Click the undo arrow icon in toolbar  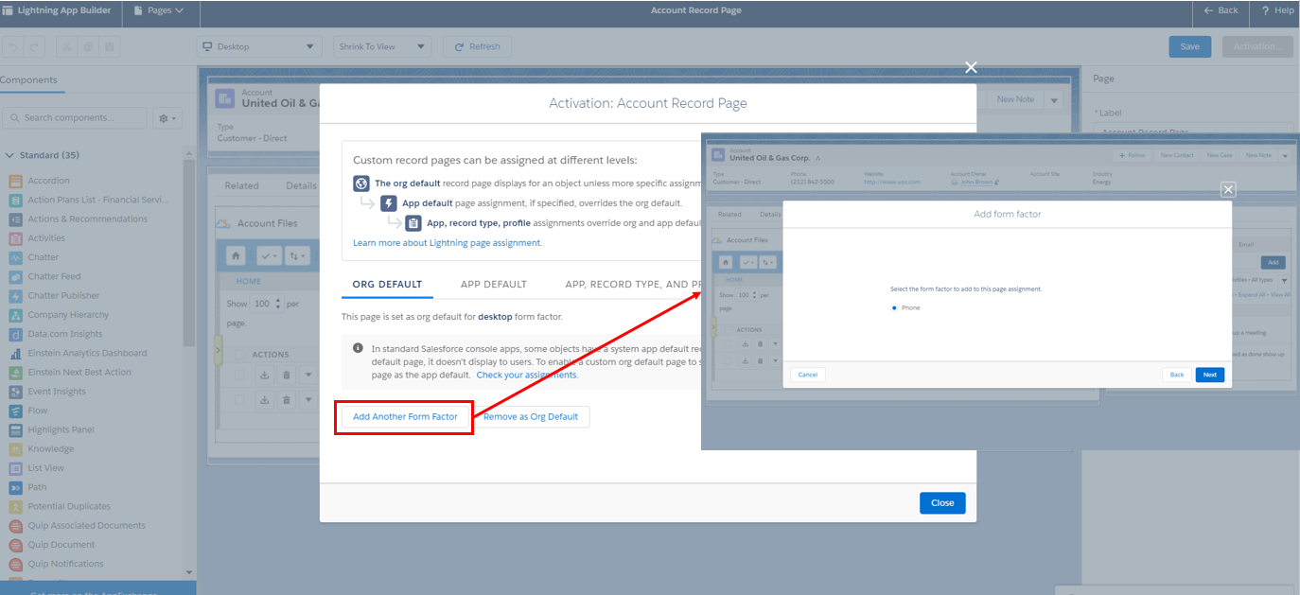tap(12, 46)
